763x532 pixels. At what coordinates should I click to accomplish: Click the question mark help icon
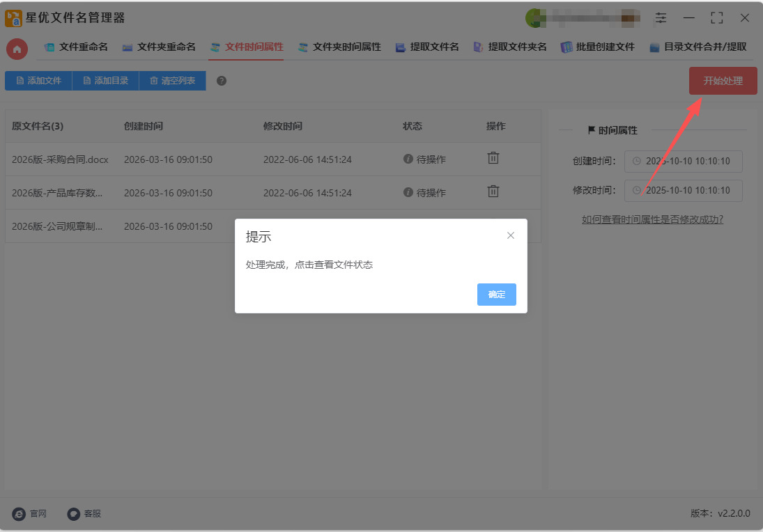pos(222,81)
